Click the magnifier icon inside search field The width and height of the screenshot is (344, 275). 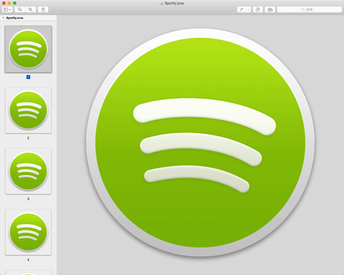click(303, 10)
